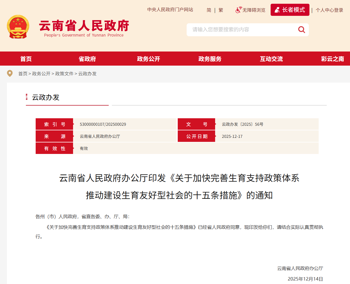Image resolution: width=350 pixels, height=284 pixels.
Task: Click the red search magnifier icon
Action: pos(301,30)
